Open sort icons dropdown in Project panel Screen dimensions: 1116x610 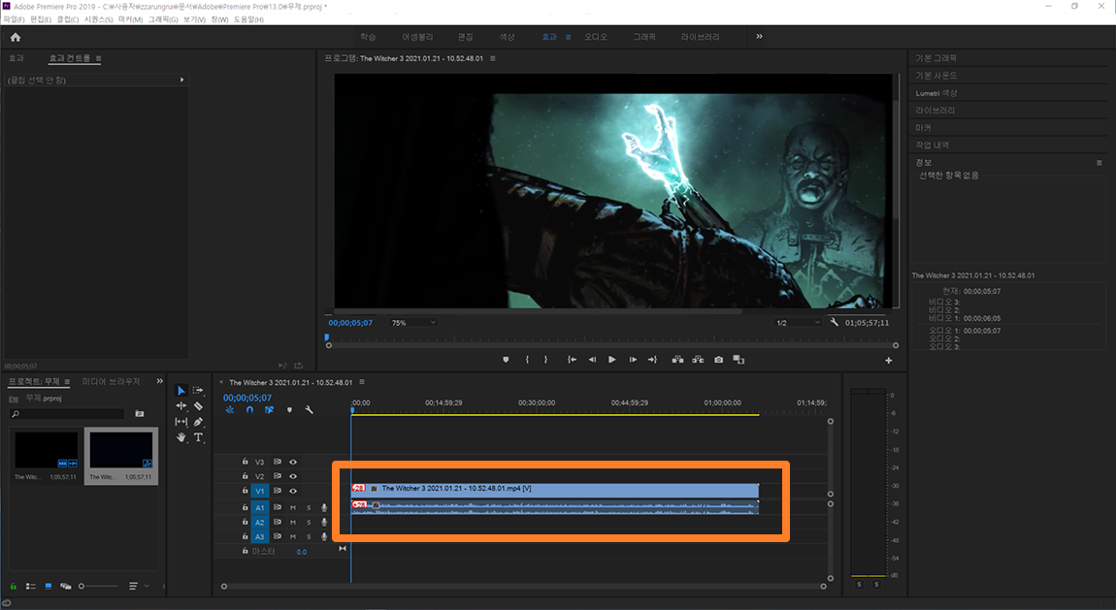(x=138, y=586)
